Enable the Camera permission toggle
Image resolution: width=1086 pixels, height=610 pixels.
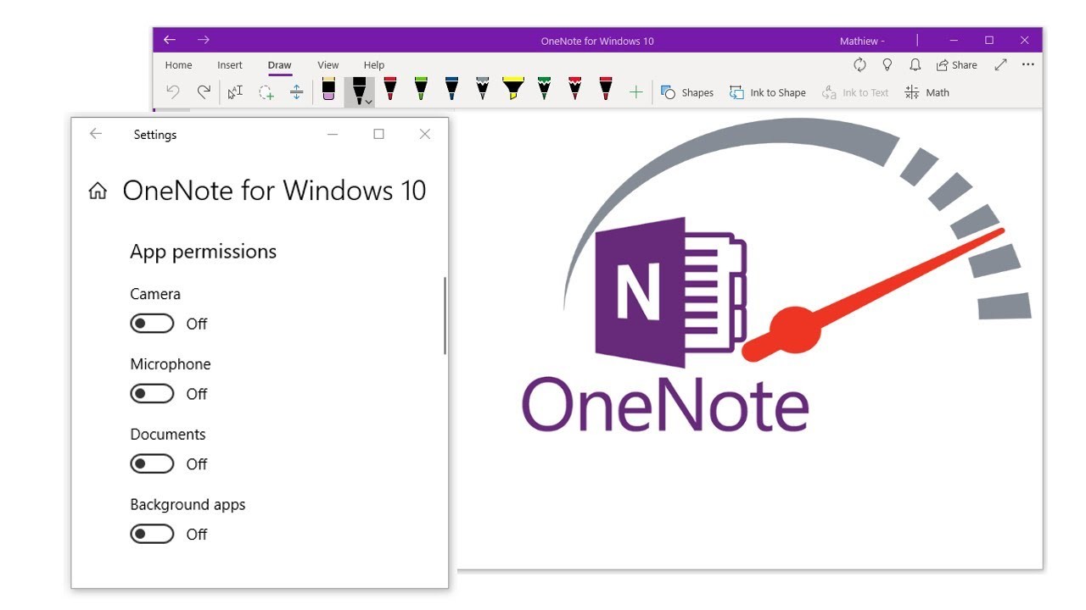[x=152, y=324]
